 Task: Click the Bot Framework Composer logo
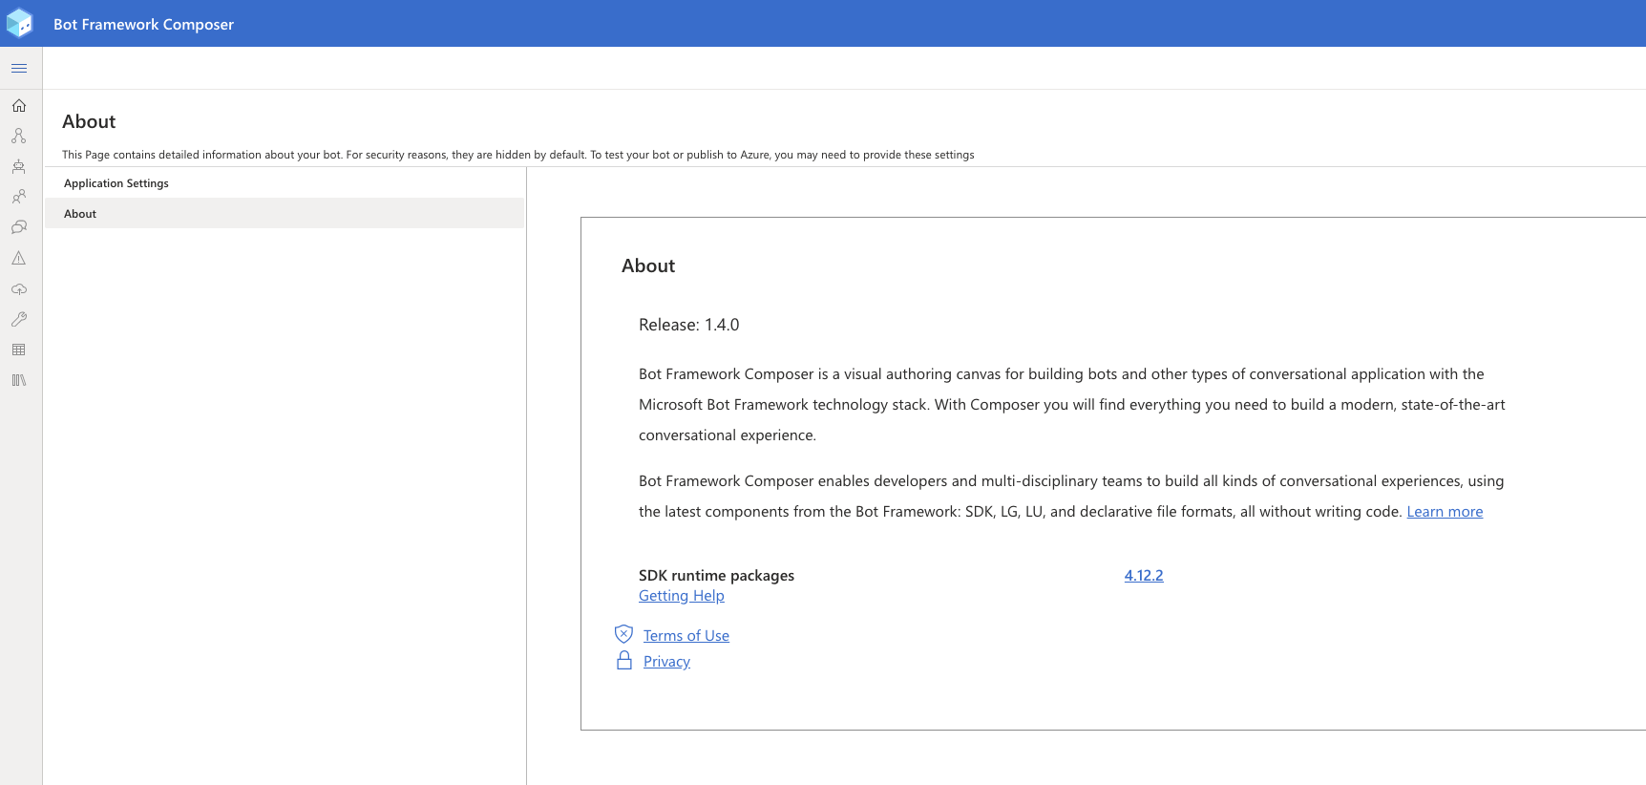tap(19, 23)
